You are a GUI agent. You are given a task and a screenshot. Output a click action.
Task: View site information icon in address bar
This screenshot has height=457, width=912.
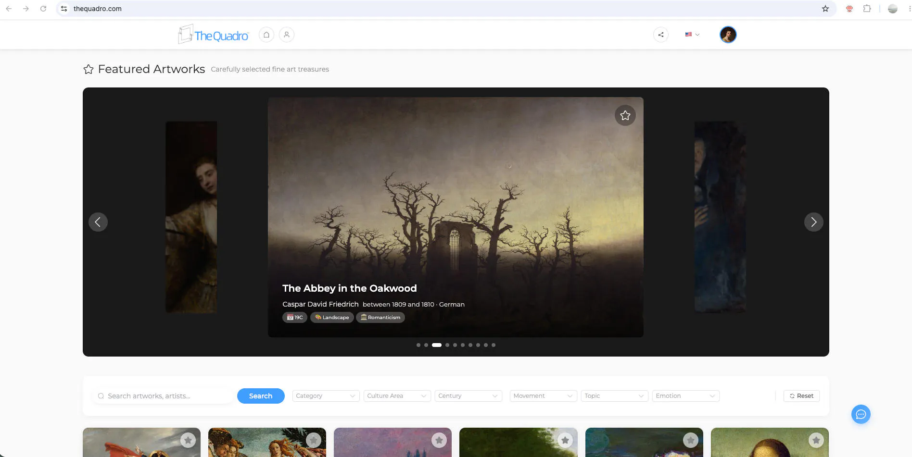pyautogui.click(x=64, y=9)
